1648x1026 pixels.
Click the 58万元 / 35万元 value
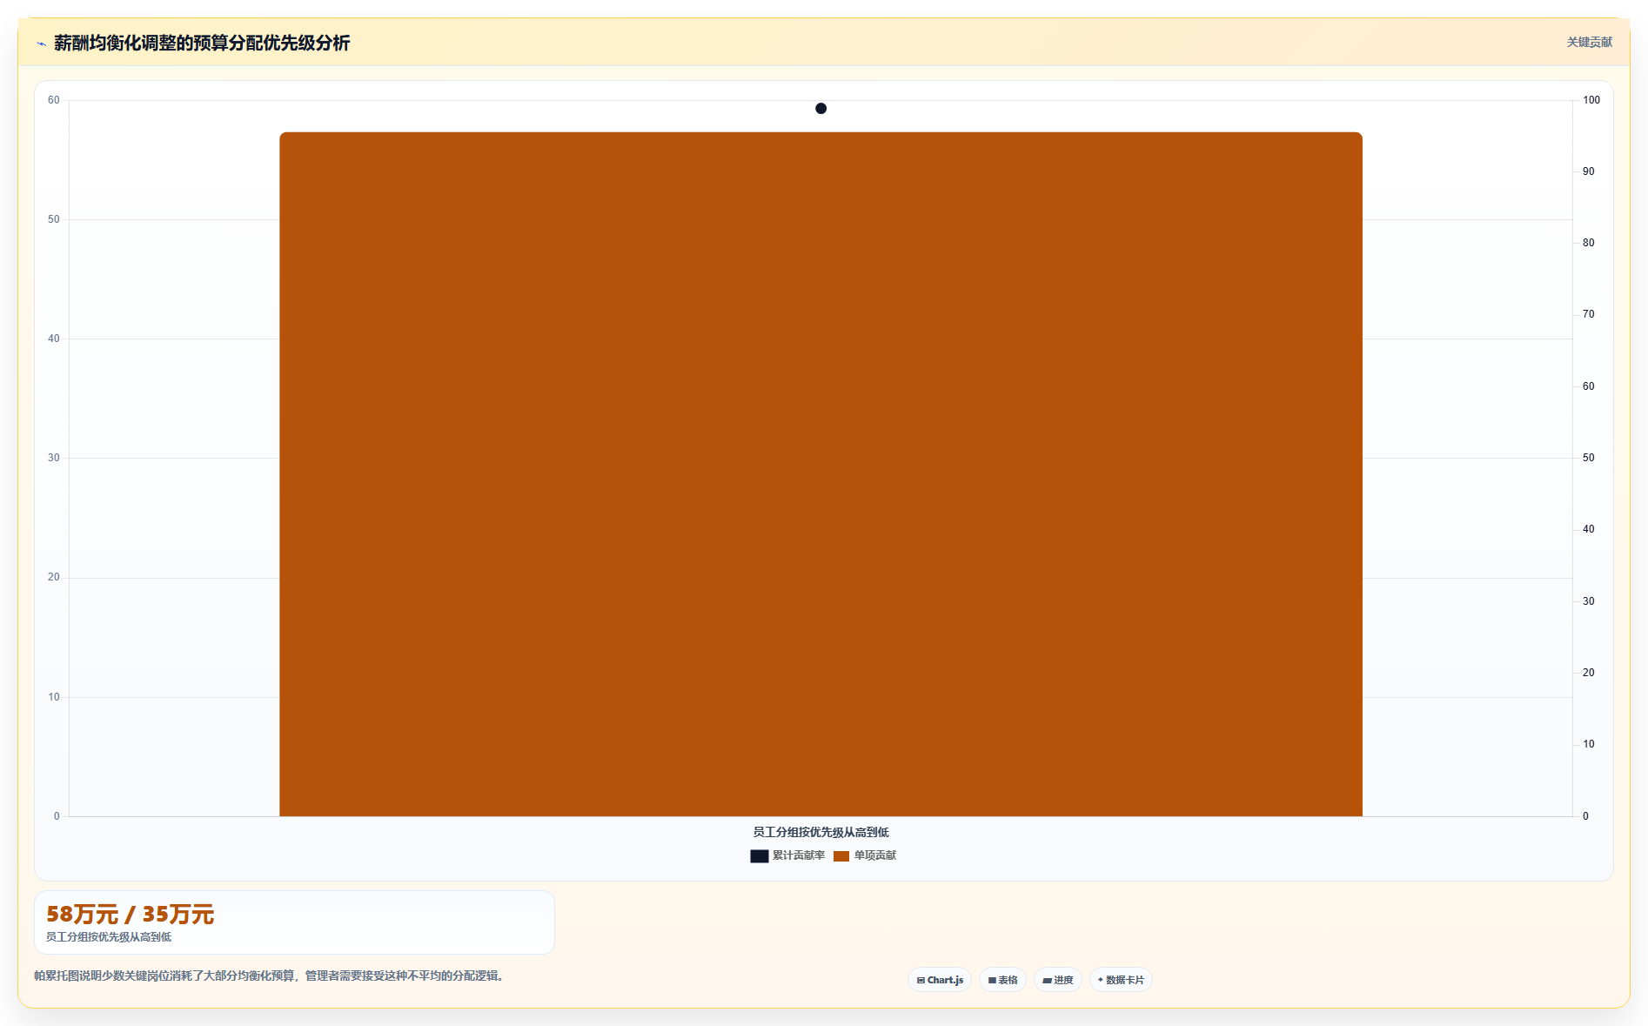click(130, 915)
